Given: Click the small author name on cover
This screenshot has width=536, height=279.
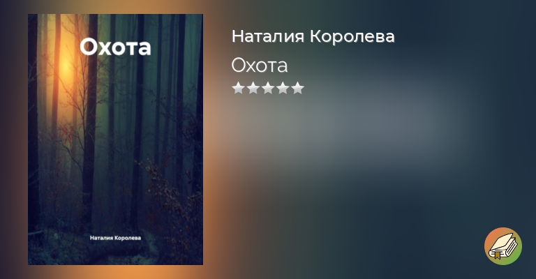Looking at the screenshot, I should pyautogui.click(x=116, y=238).
